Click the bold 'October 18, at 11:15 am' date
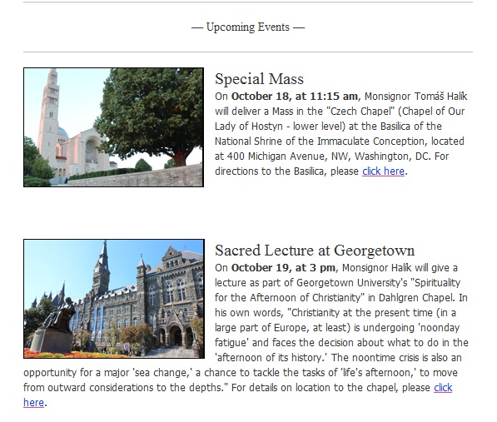Image resolution: width=497 pixels, height=422 pixels. 295,97
